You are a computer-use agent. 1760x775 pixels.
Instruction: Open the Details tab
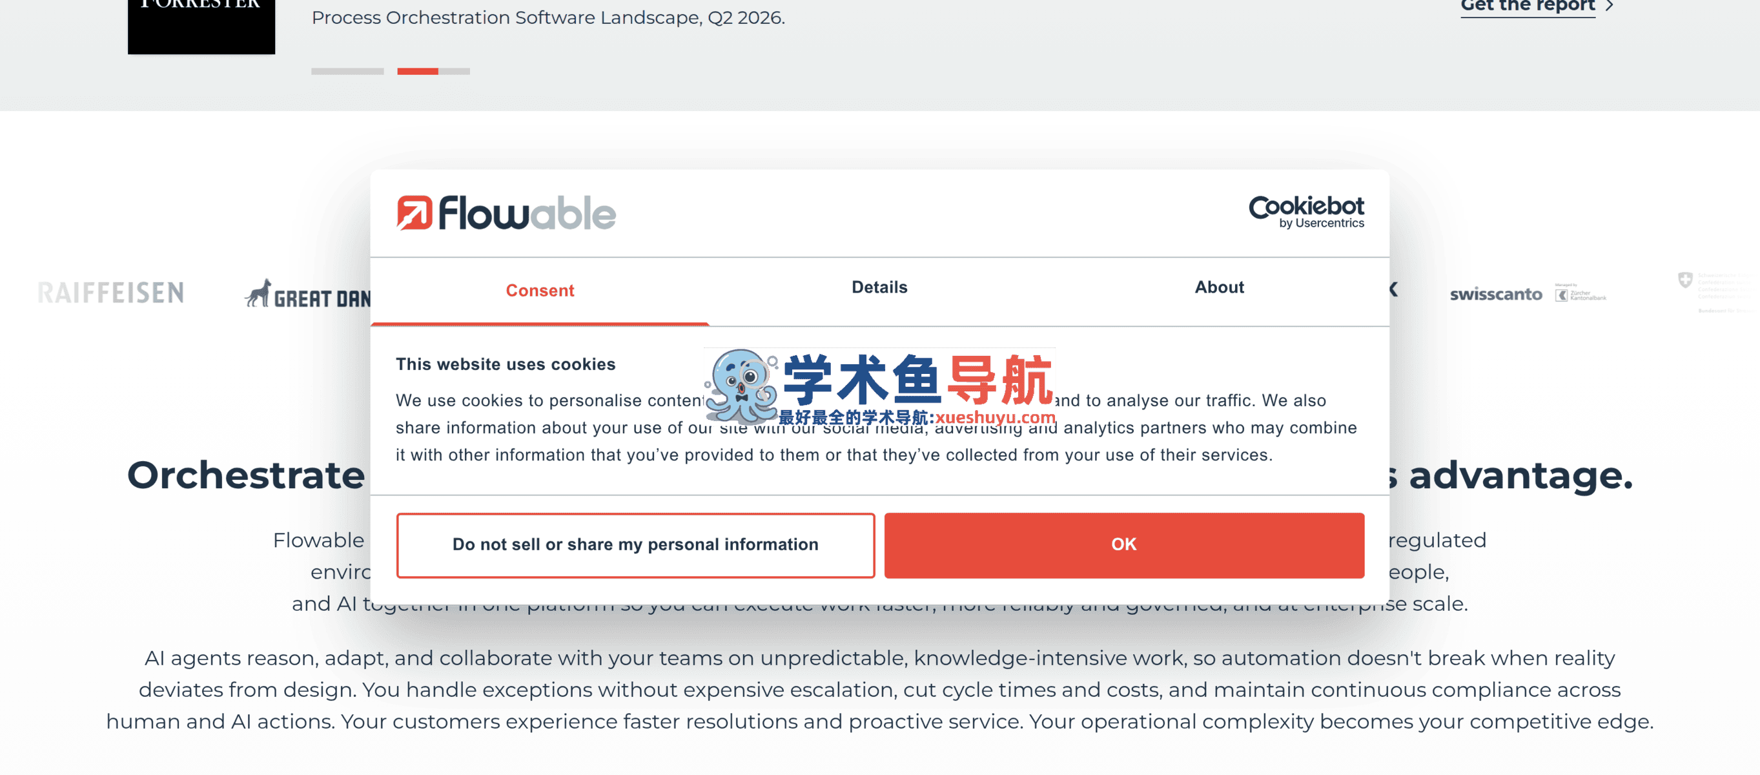click(879, 287)
